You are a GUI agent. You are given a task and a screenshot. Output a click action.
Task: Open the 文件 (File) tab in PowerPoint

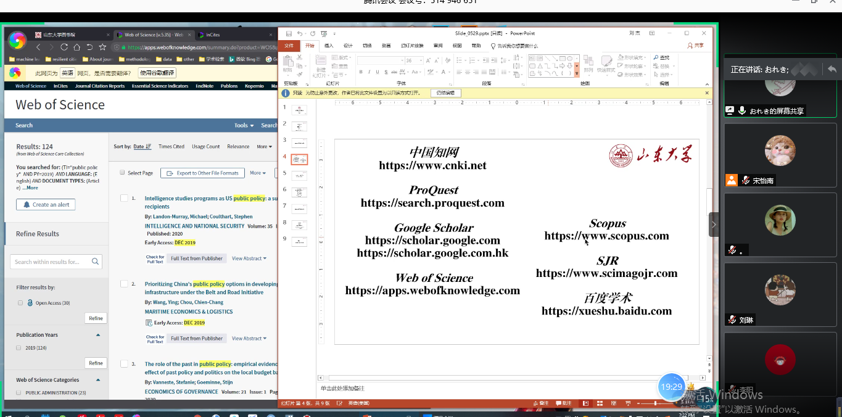pos(289,46)
